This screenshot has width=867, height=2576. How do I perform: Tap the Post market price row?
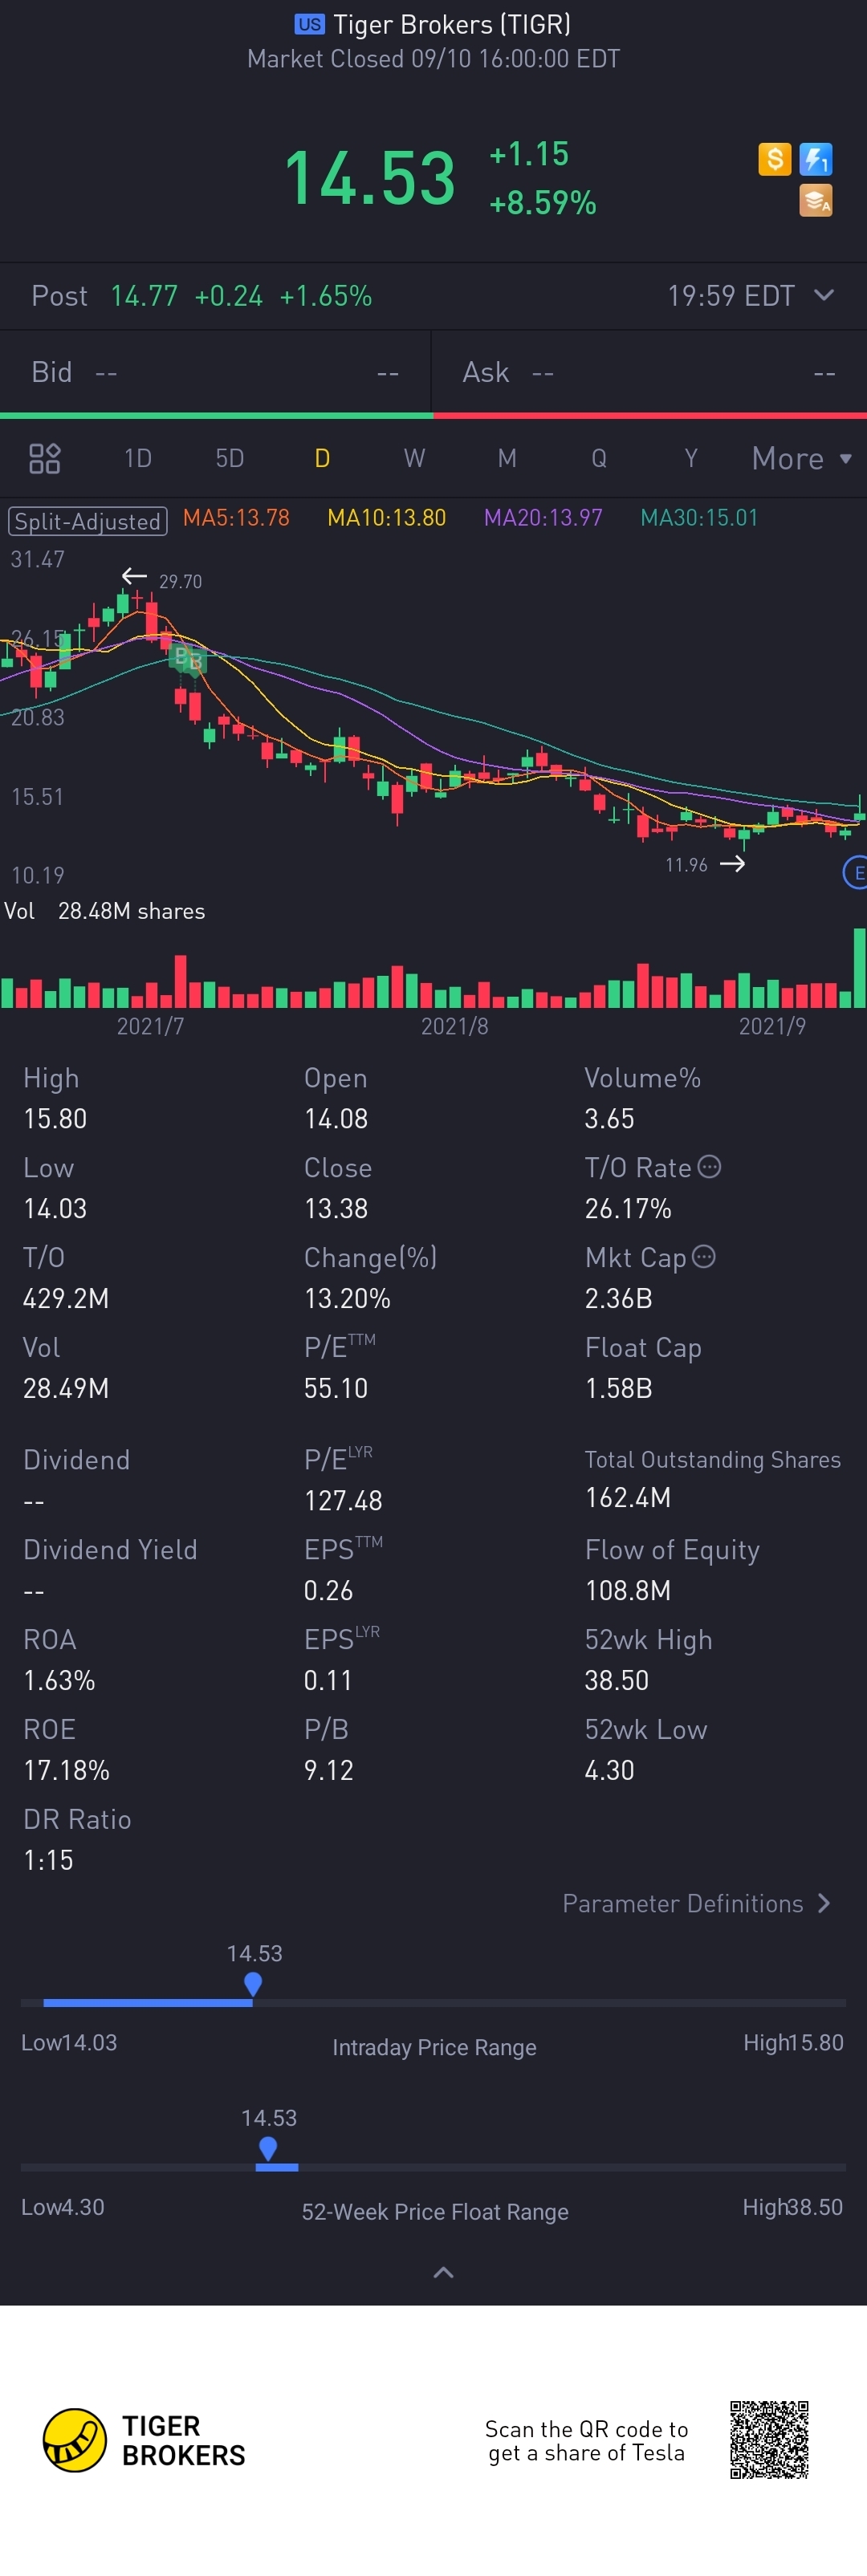(x=433, y=296)
